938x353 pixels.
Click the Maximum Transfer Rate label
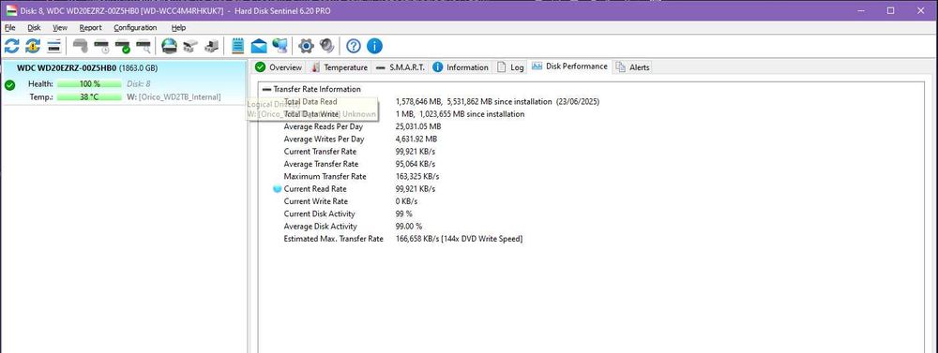[325, 177]
